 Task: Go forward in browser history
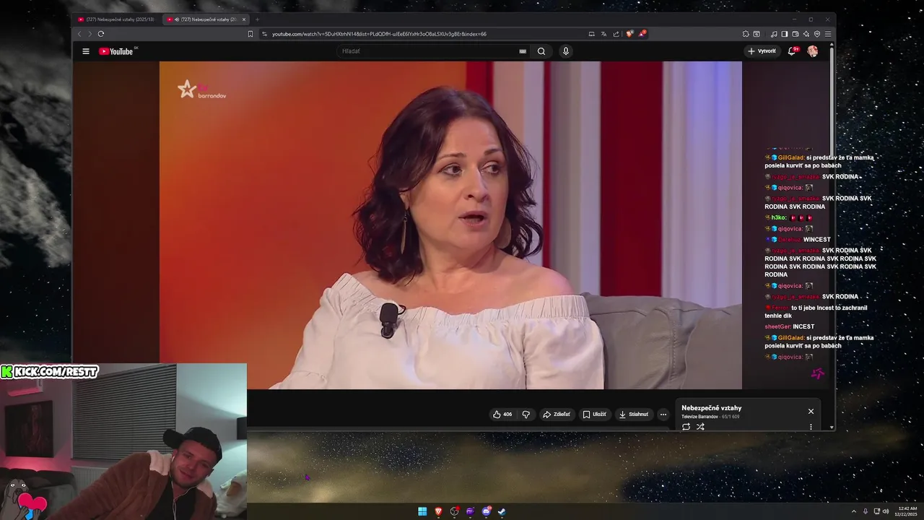point(90,34)
